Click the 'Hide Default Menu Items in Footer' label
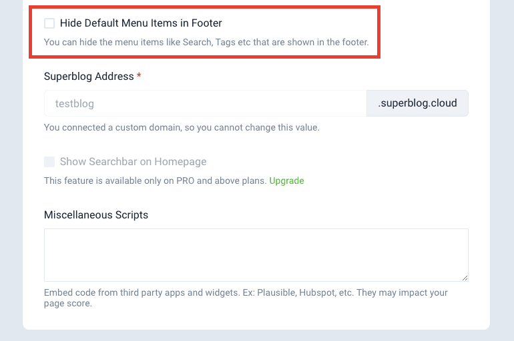514x341 pixels. [141, 23]
